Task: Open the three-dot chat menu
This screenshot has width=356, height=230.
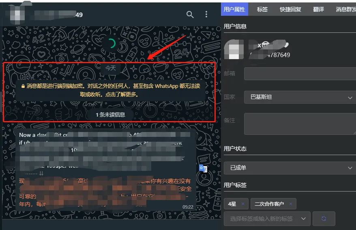Action: pos(206,14)
